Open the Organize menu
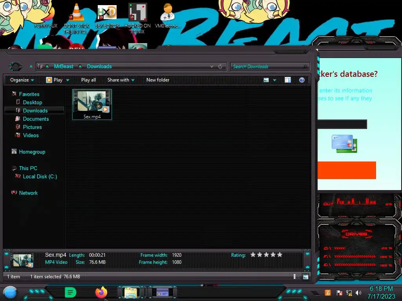402x301 pixels. pyautogui.click(x=22, y=80)
